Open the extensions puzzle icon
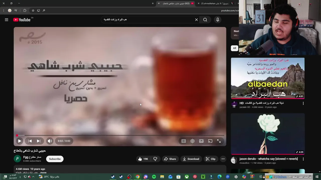The height and width of the screenshot is (180, 321). pos(25,10)
